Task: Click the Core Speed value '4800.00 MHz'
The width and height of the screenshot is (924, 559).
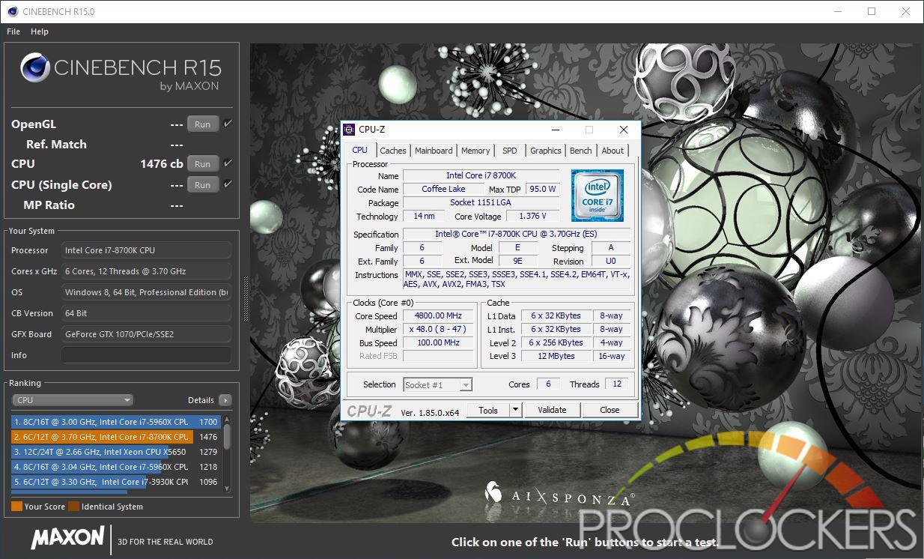Action: click(439, 316)
